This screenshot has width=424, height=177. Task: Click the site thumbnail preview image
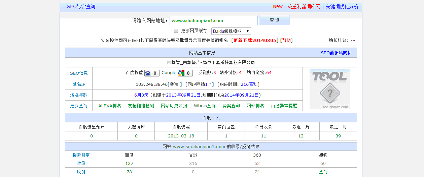(x=330, y=89)
